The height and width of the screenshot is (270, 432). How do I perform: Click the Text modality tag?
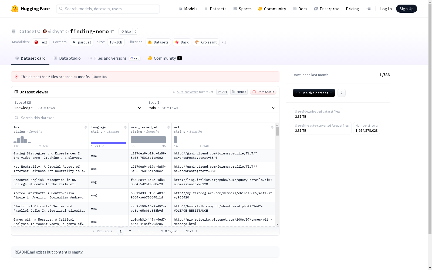[41, 42]
